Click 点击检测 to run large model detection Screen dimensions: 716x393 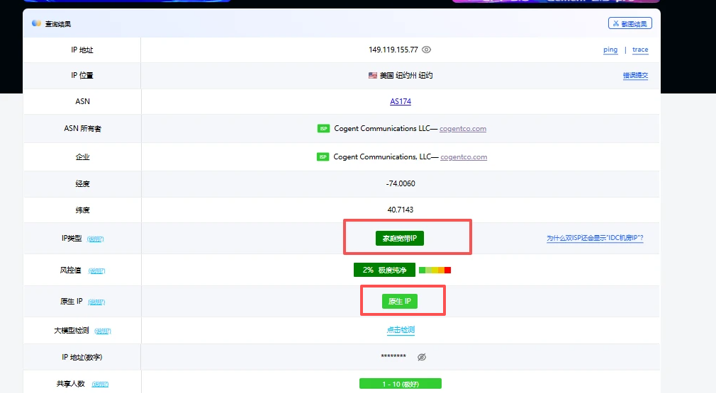tap(401, 330)
